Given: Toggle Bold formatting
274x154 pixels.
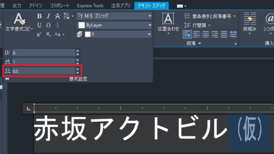Looking at the screenshot, I should pyautogui.click(x=39, y=16).
